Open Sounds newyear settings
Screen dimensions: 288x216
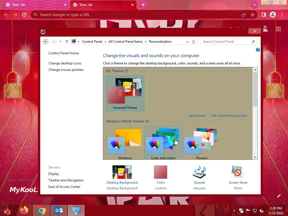199,177
